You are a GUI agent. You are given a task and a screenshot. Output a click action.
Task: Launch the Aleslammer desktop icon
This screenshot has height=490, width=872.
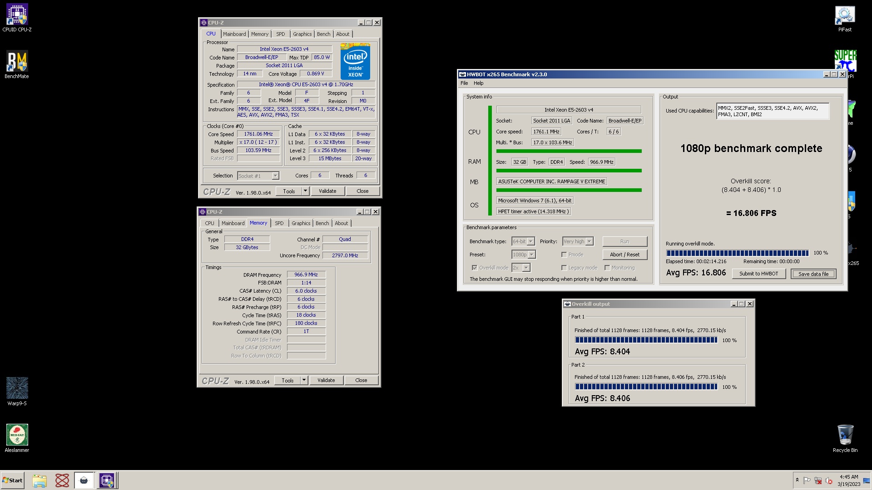point(17,438)
